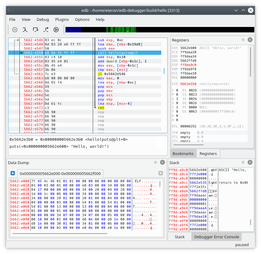Select the Step Over toolbar icon
The height and width of the screenshot is (254, 261).
click(35, 29)
